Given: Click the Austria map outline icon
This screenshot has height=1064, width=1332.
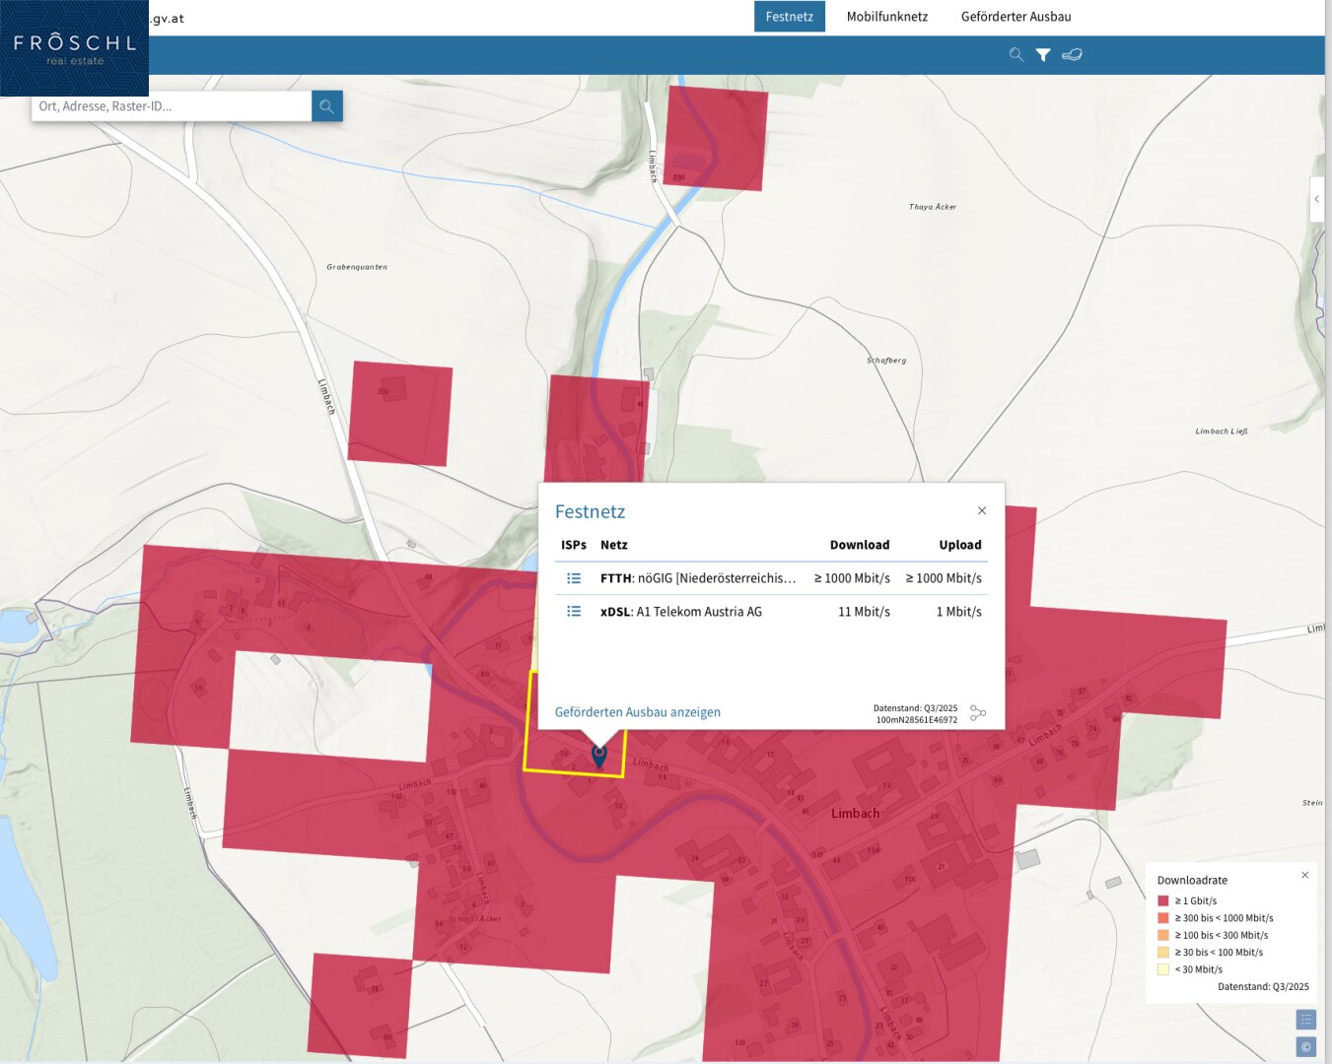Looking at the screenshot, I should [1072, 55].
